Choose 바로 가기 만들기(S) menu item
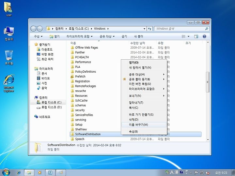235x176 pixels. (144, 114)
